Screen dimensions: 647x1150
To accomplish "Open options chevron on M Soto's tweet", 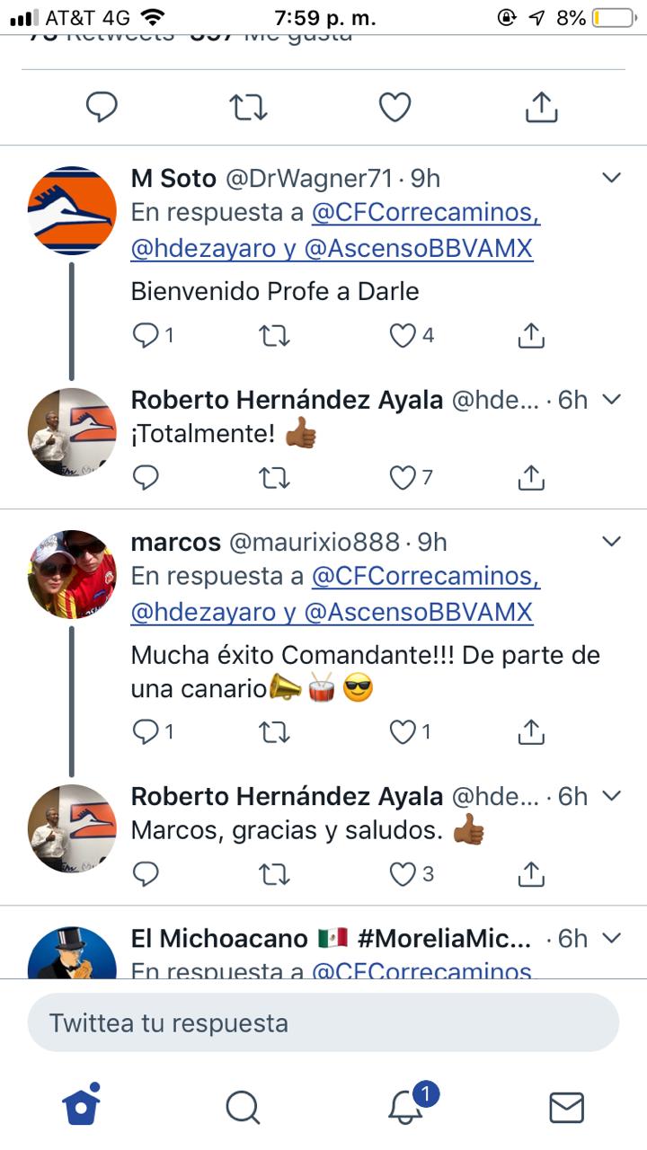I will pyautogui.click(x=611, y=178).
